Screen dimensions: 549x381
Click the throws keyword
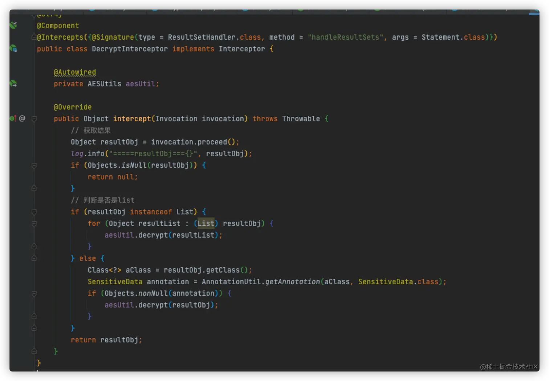[265, 119]
